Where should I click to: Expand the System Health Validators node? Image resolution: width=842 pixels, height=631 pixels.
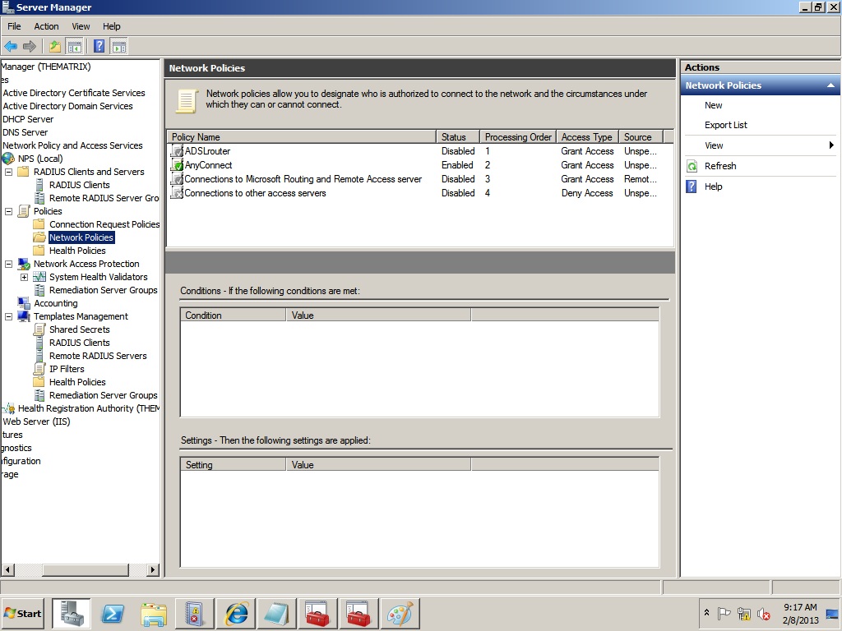pyautogui.click(x=24, y=278)
